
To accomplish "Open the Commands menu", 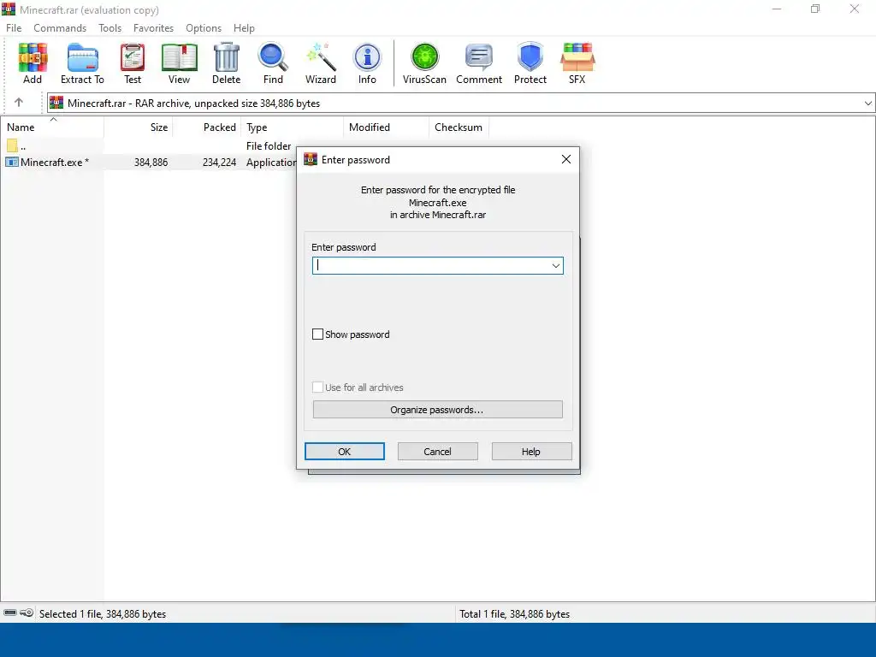I will click(60, 28).
